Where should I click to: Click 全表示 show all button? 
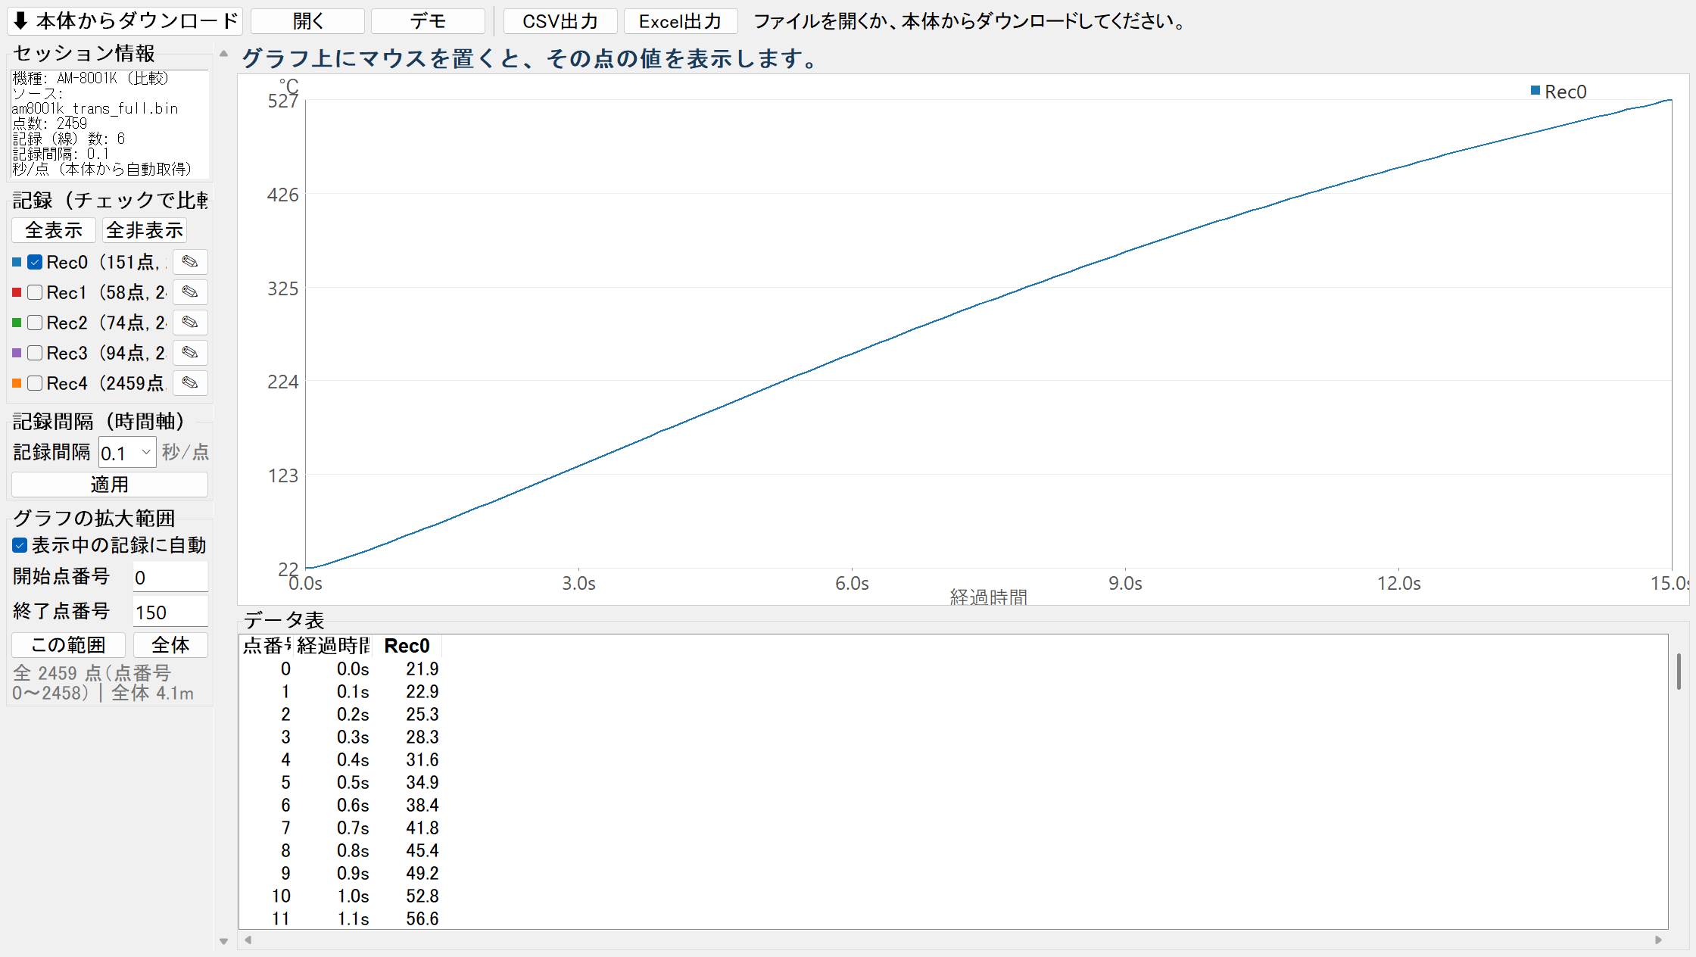tap(53, 230)
